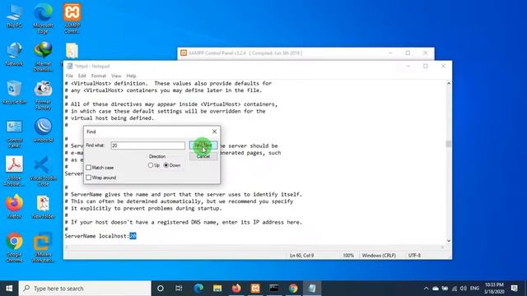Open New folder desktop icon

(43, 206)
